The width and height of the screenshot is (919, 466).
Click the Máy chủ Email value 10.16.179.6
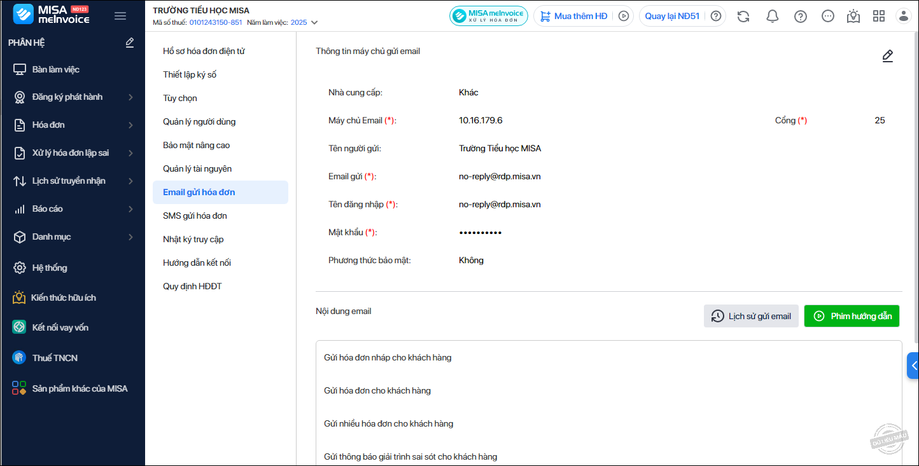481,120
